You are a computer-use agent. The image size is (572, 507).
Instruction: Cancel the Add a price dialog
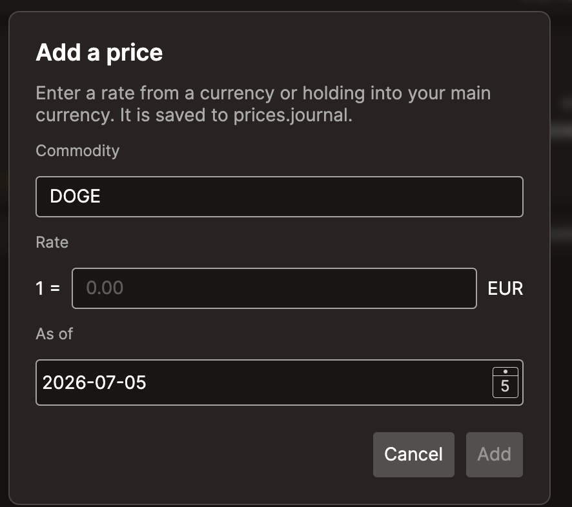414,455
